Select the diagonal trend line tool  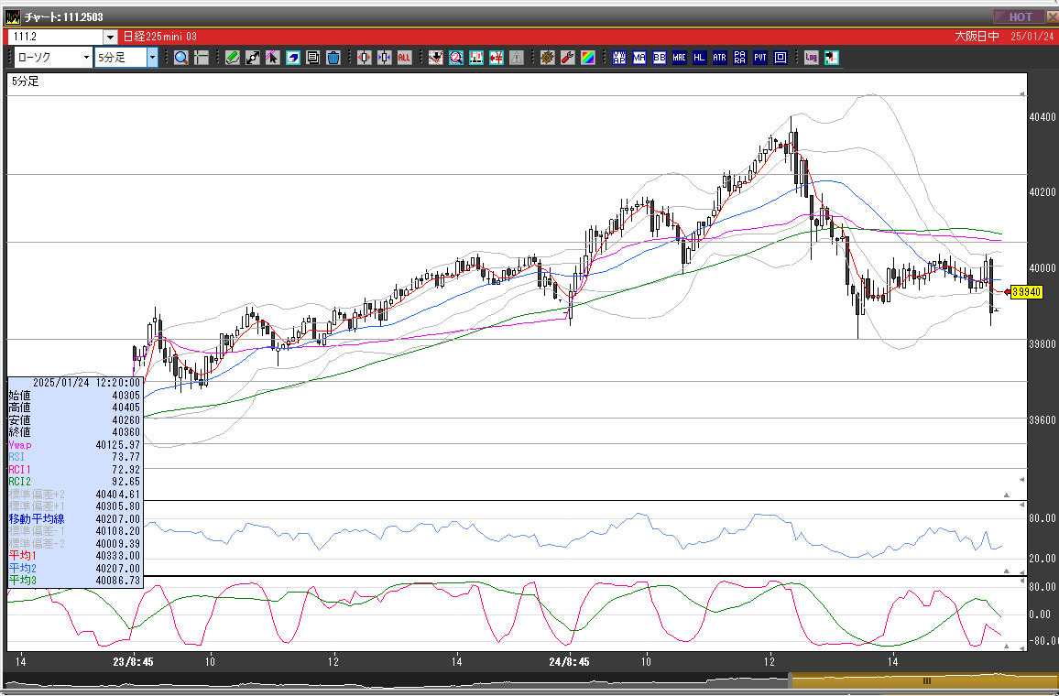point(252,58)
